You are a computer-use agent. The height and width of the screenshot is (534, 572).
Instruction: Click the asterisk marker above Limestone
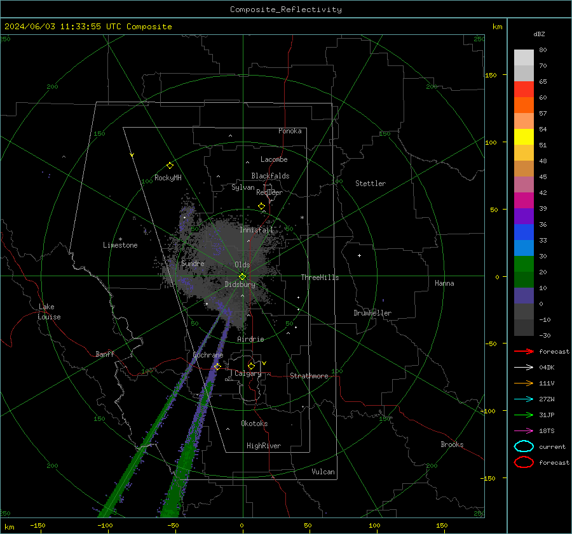120,239
